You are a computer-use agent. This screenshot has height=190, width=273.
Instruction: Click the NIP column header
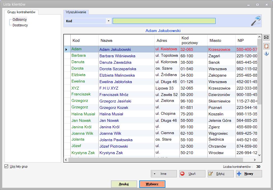(x=246, y=40)
